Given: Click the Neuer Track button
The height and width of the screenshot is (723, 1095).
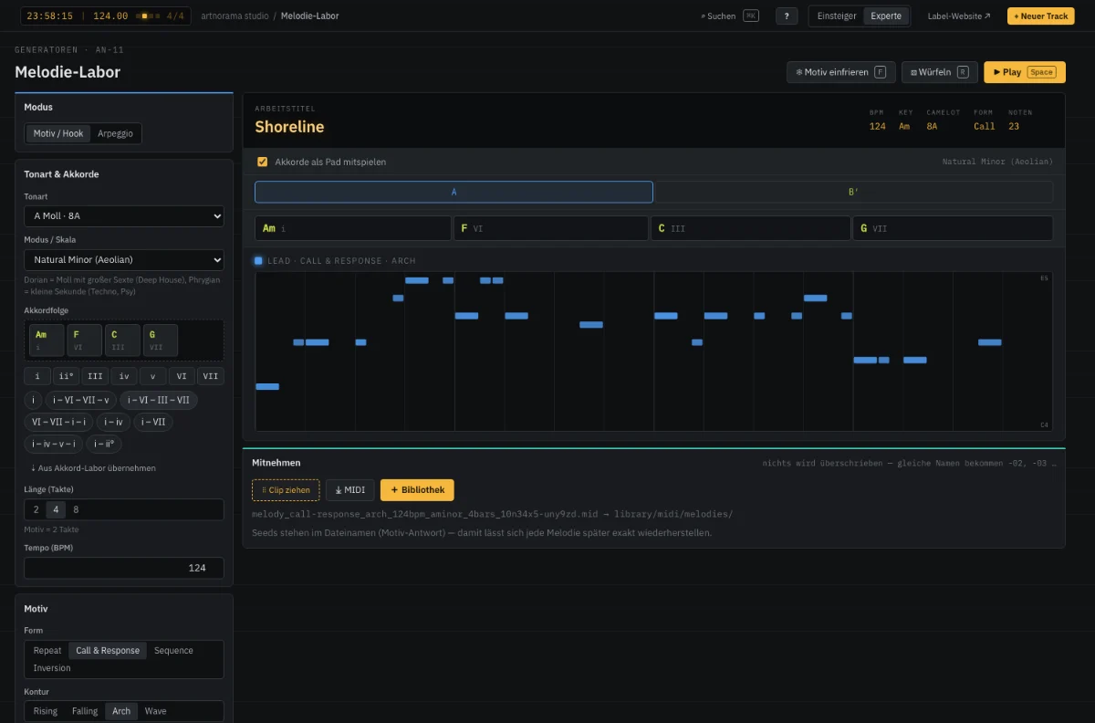Looking at the screenshot, I should click(x=1041, y=16).
